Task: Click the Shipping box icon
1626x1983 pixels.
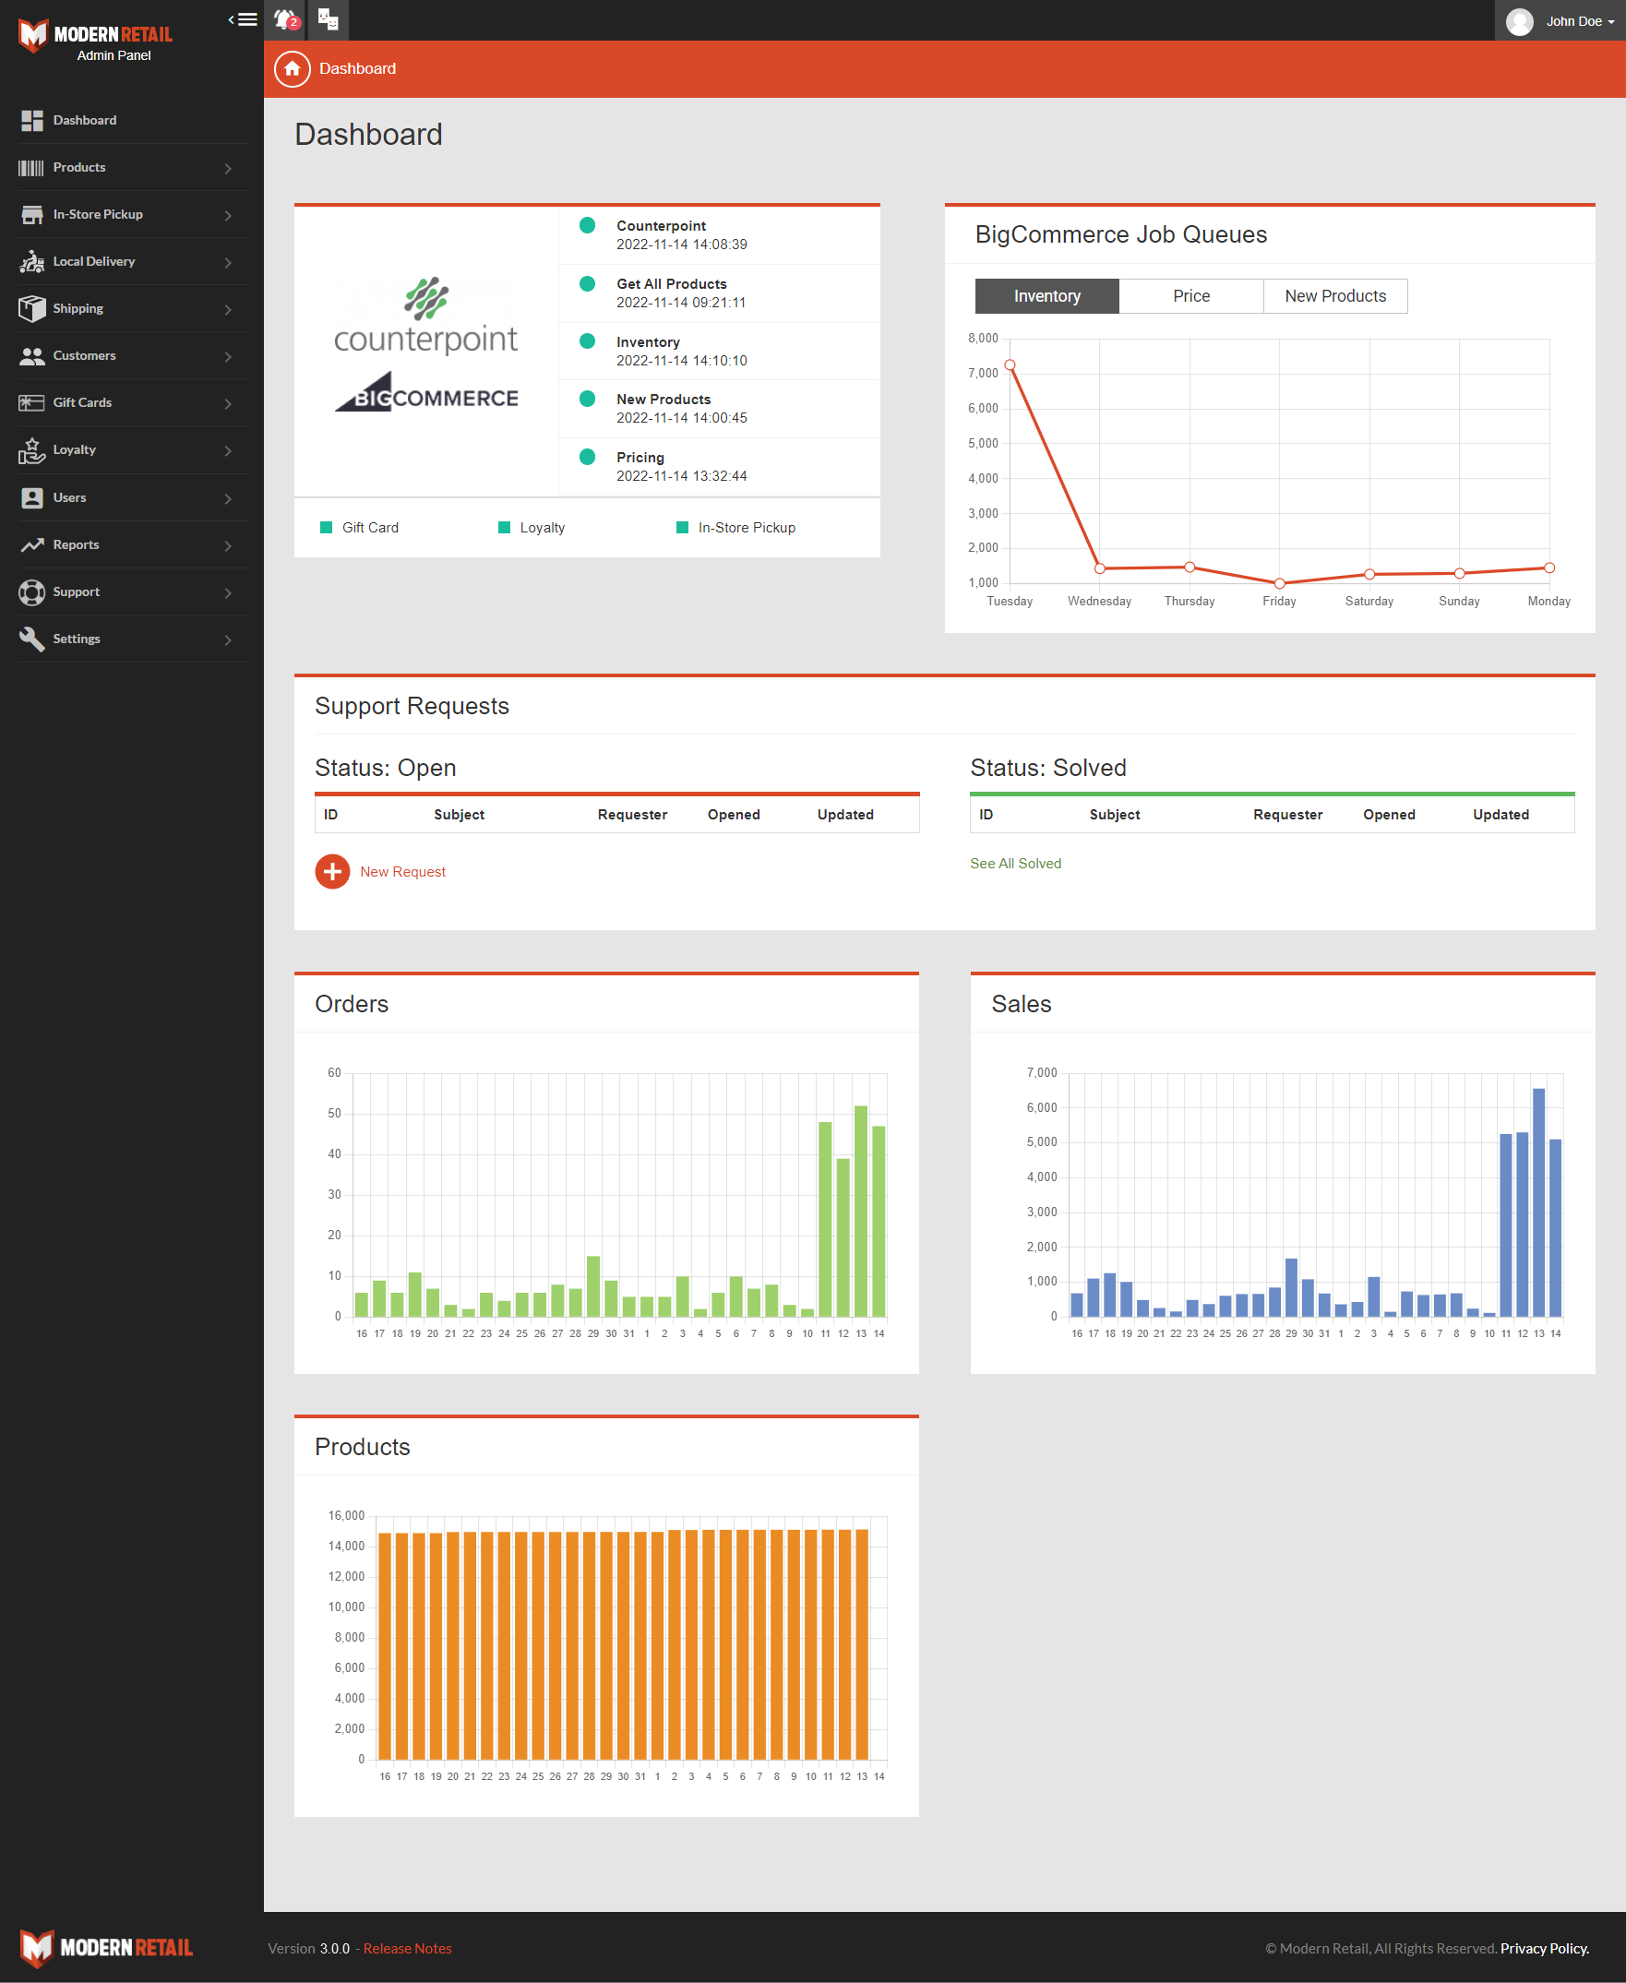Action: point(32,308)
